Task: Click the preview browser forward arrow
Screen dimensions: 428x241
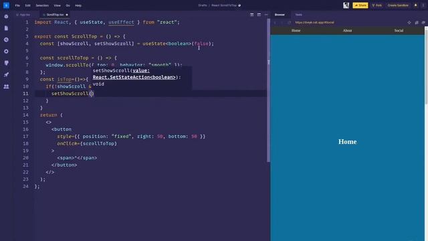Action: (282, 22)
